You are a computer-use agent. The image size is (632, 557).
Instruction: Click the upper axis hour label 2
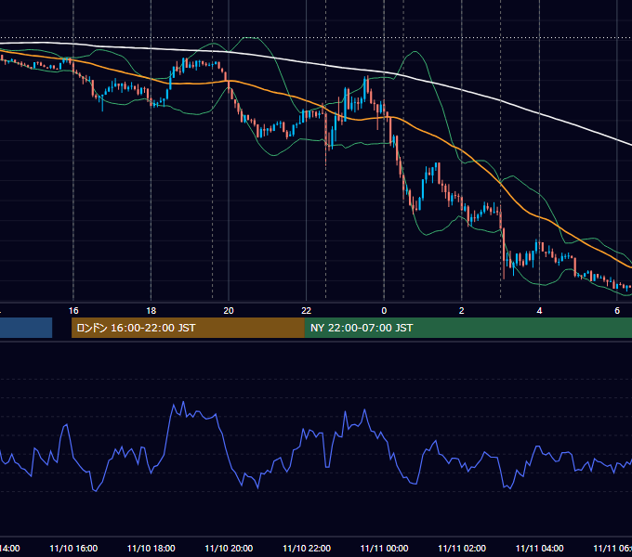[x=462, y=311]
